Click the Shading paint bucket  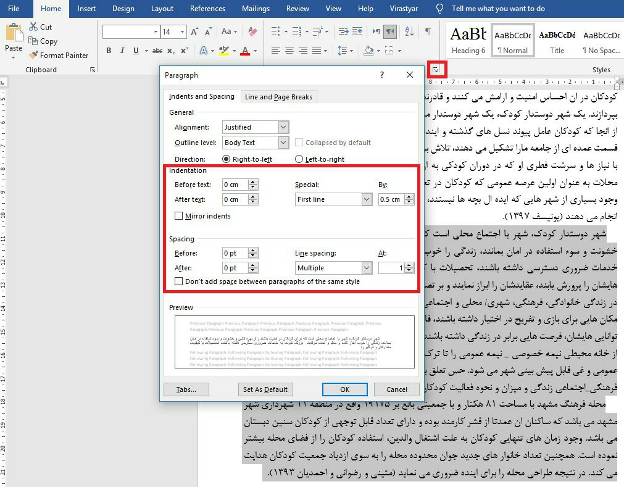368,51
